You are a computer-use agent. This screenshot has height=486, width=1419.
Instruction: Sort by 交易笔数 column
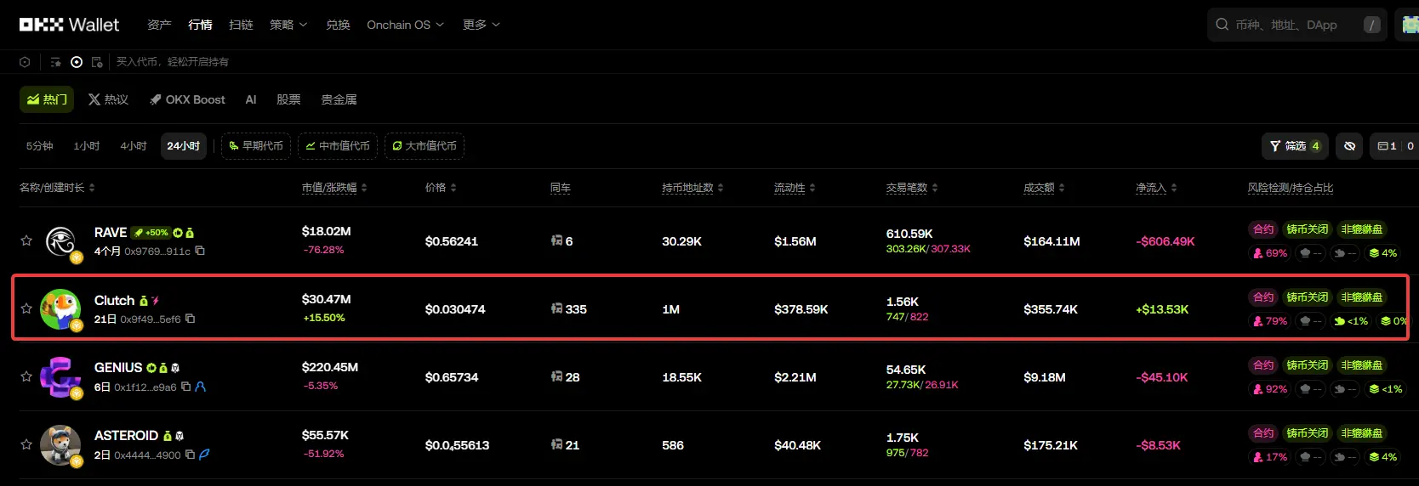[x=912, y=188]
